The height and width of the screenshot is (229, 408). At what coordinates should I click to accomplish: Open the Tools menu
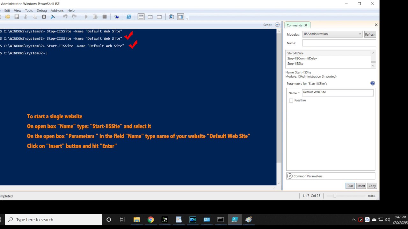pyautogui.click(x=29, y=10)
